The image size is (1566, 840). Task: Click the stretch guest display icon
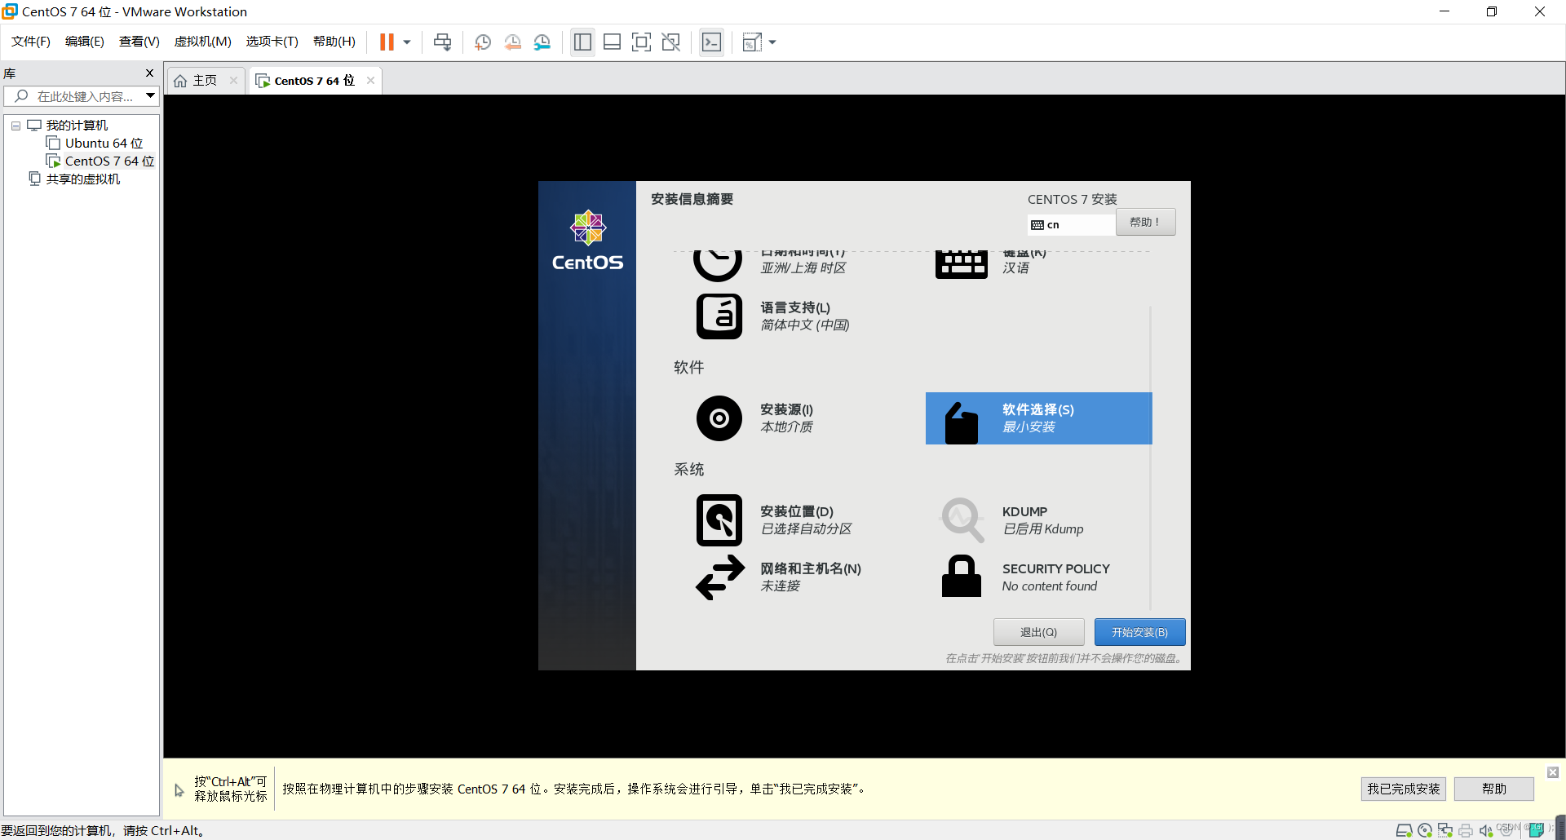(752, 42)
